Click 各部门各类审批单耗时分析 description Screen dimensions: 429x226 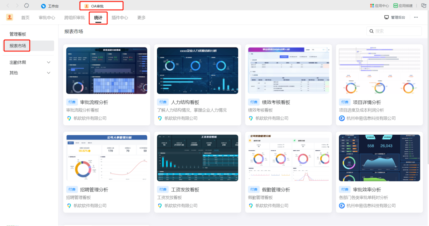tap(364, 197)
